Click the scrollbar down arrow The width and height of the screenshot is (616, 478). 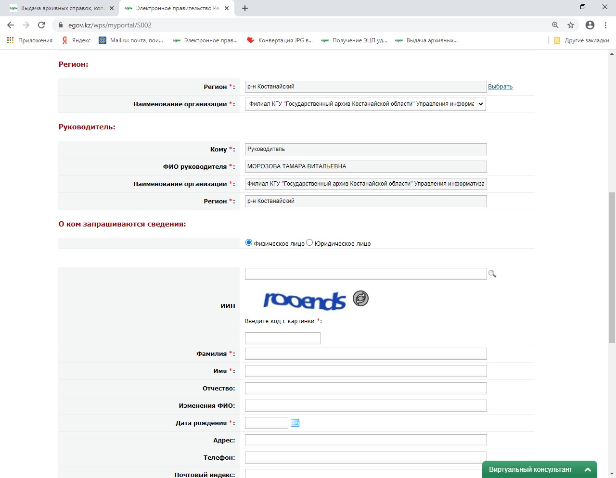(x=612, y=474)
